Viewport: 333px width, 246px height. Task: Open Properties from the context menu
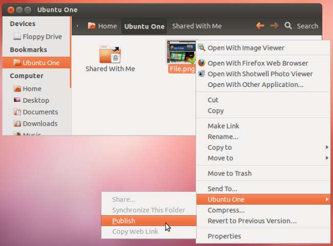[x=263, y=236]
